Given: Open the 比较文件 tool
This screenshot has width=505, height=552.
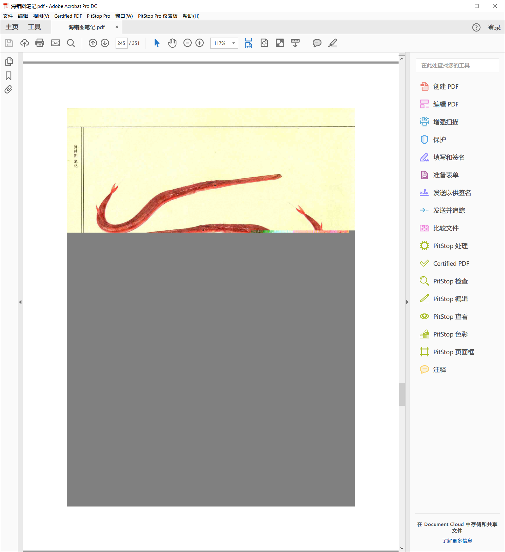Looking at the screenshot, I should click(x=440, y=228).
